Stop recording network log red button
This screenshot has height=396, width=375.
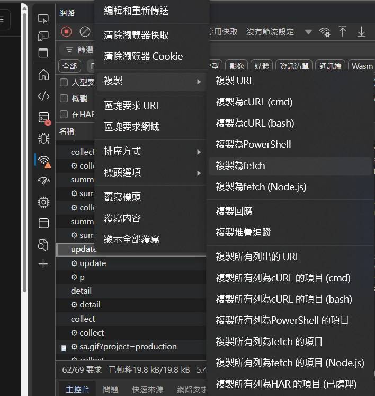pyautogui.click(x=67, y=32)
